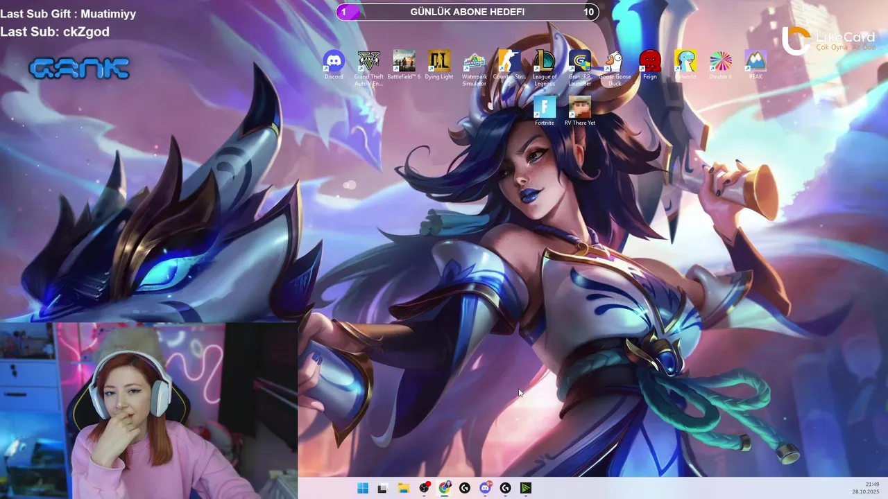Viewport: 888px width, 499px height.
Task: Click the Günlük Abone Hedefi goal bar
Action: pyautogui.click(x=468, y=12)
